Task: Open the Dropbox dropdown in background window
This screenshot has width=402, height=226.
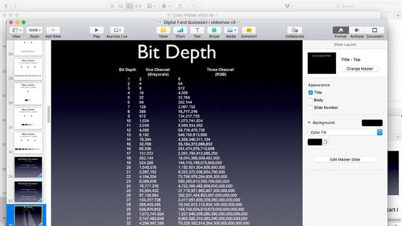Action: click(289, 6)
